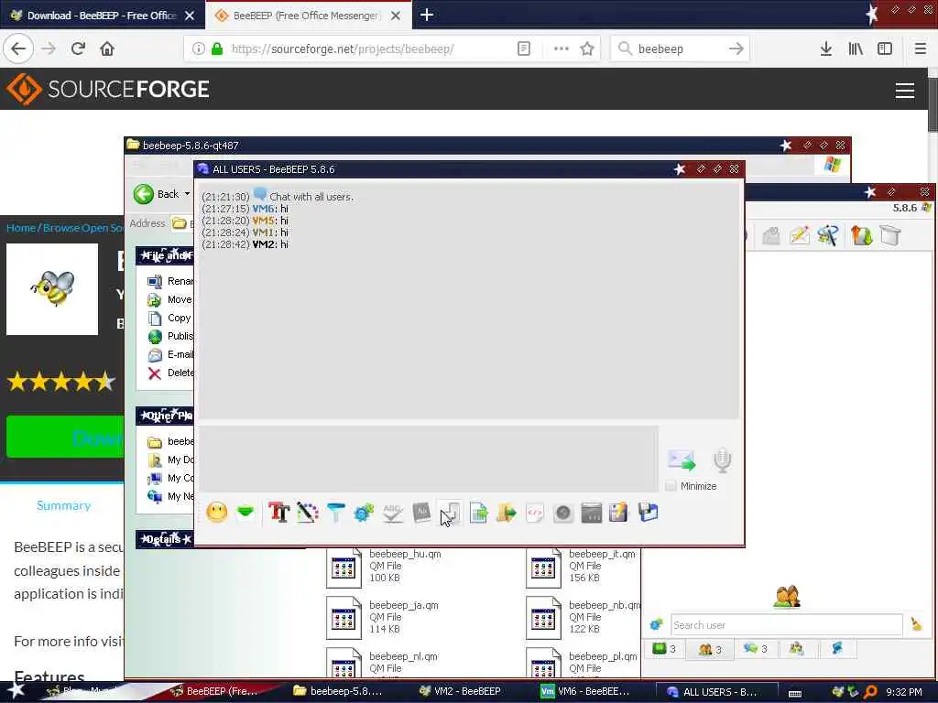Image resolution: width=938 pixels, height=703 pixels.
Task: Select the beebeep_it.qm file
Action: [582, 566]
